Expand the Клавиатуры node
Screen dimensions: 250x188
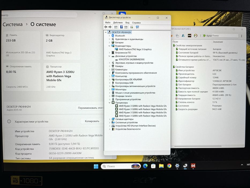pos(109,70)
